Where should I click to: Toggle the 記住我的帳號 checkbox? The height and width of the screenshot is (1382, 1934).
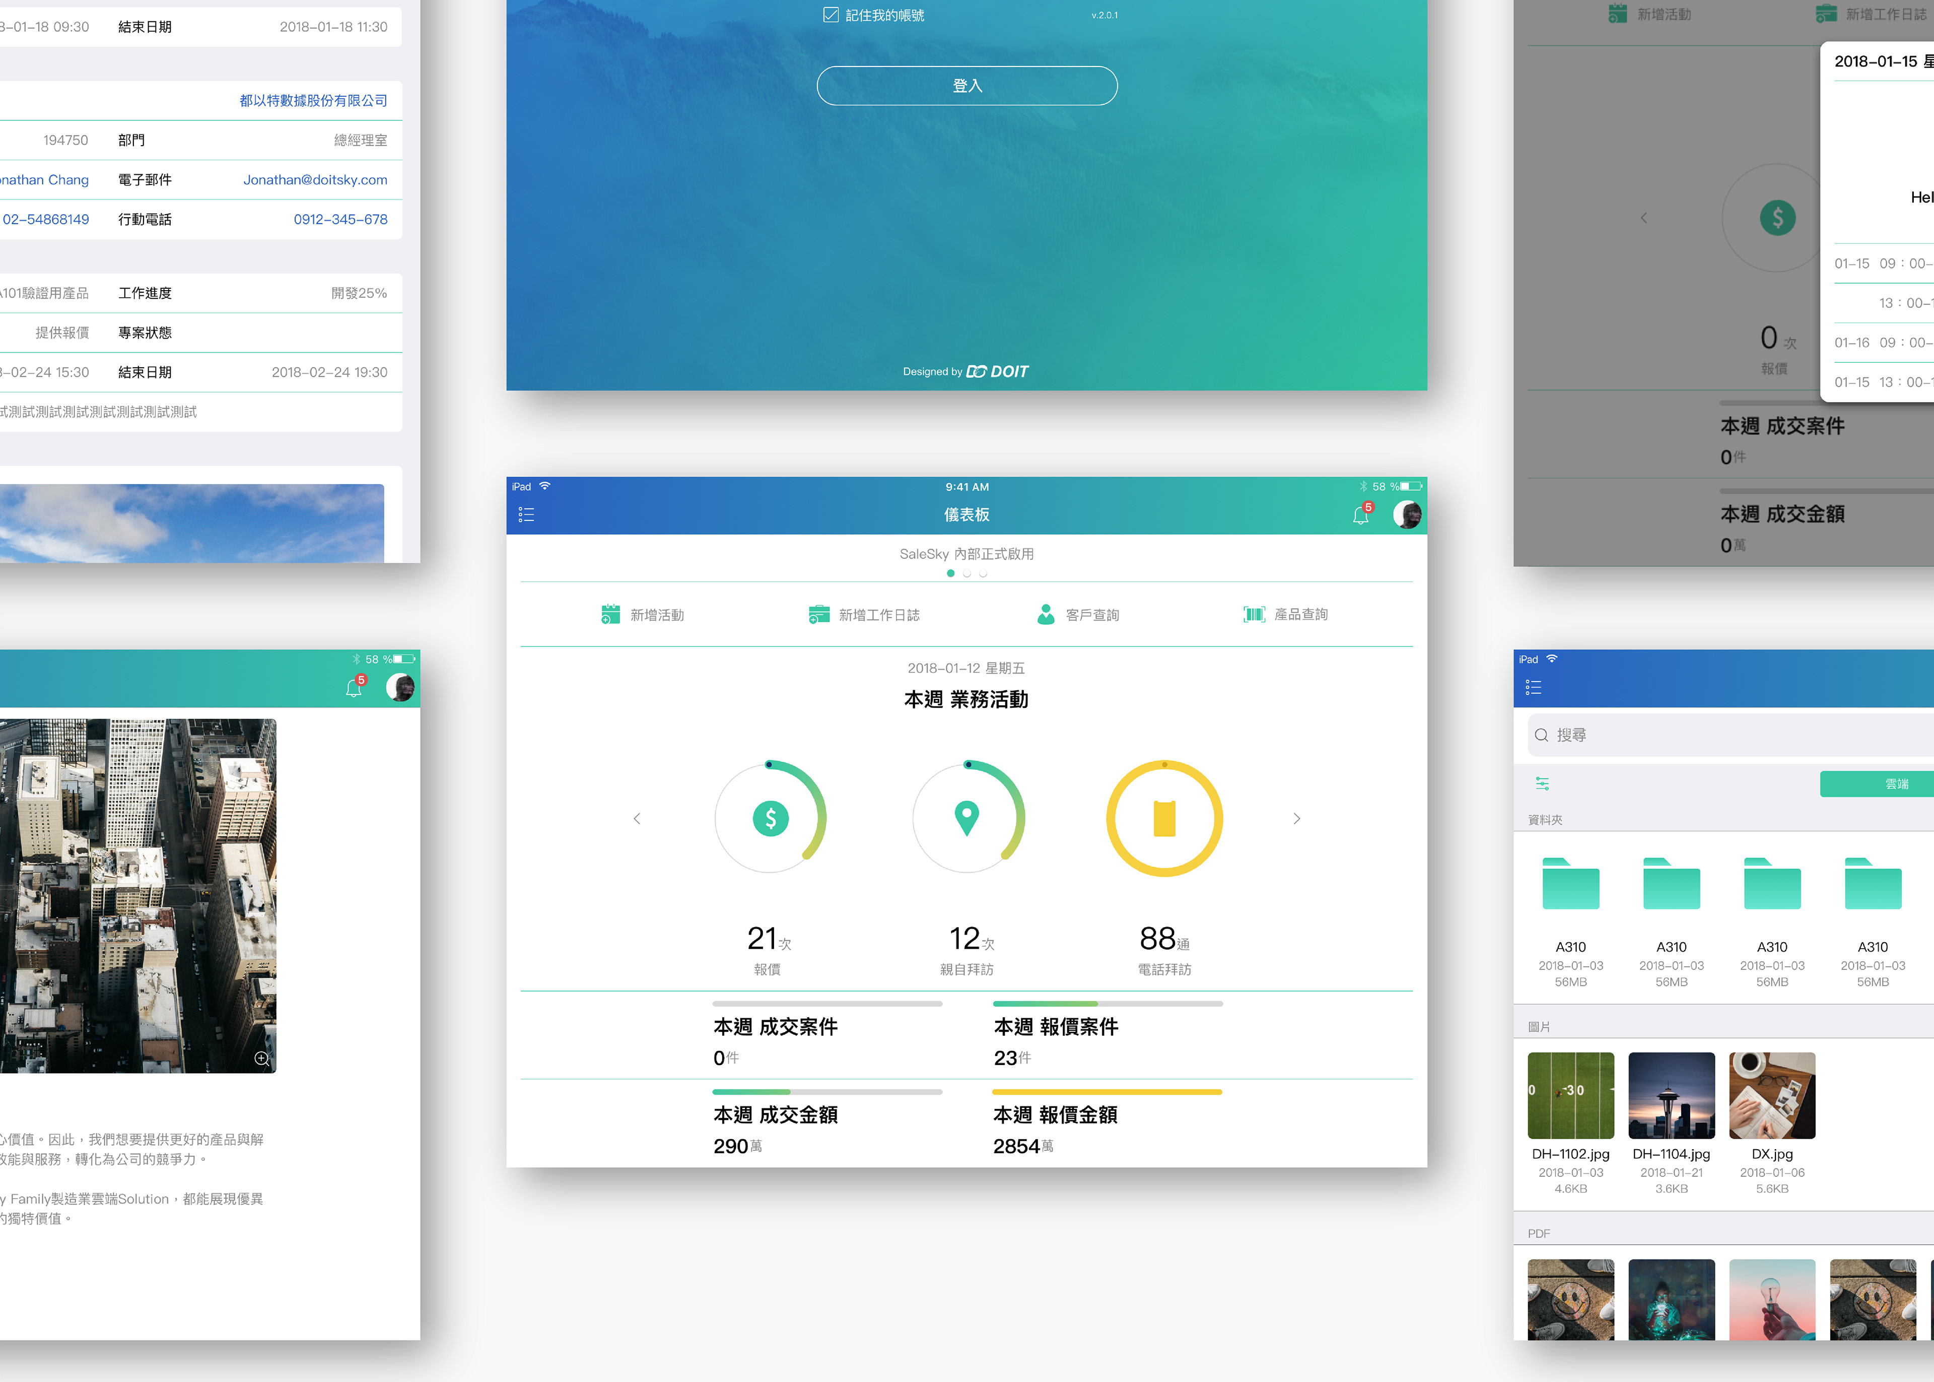pos(831,15)
